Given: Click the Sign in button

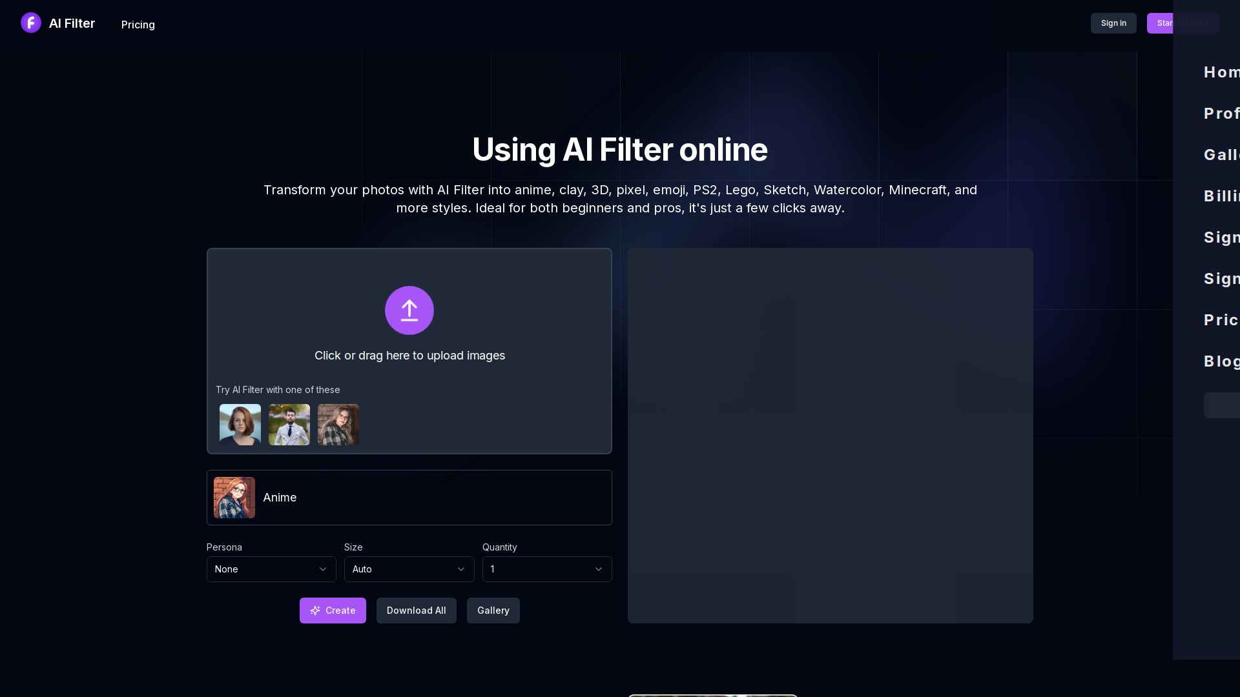Looking at the screenshot, I should pos(1113,23).
